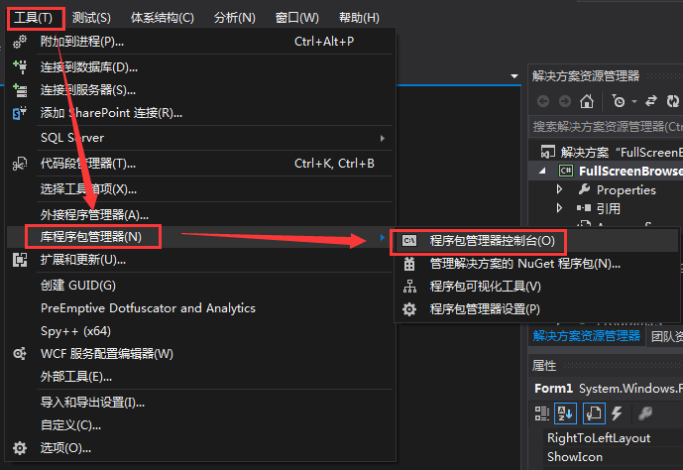Open the 帮助(H) menu
The width and height of the screenshot is (683, 470).
pyautogui.click(x=359, y=18)
